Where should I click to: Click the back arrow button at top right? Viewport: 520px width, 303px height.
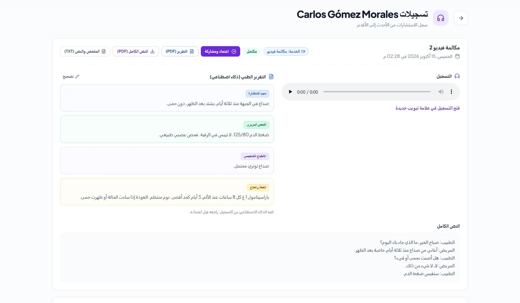pyautogui.click(x=461, y=18)
